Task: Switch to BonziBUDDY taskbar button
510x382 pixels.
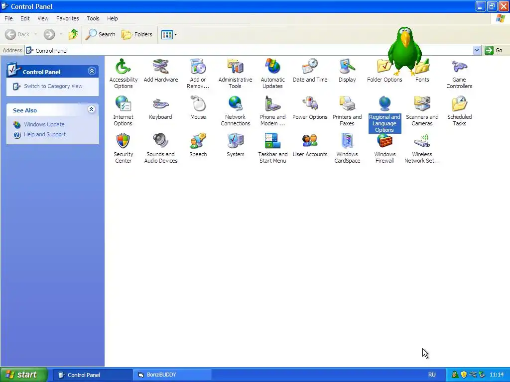Action: [172, 375]
